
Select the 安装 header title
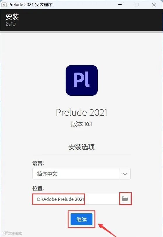coord(12,17)
